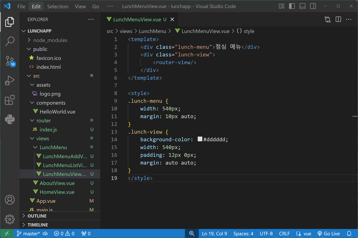Open the Explorer view in activity bar
The width and height of the screenshot is (358, 238).
pyautogui.click(x=10, y=22)
